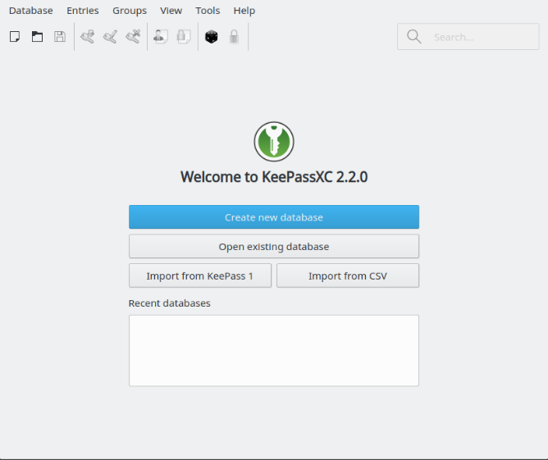Screen dimensions: 548x460
Task: Click Import from CSV button
Action: point(348,276)
